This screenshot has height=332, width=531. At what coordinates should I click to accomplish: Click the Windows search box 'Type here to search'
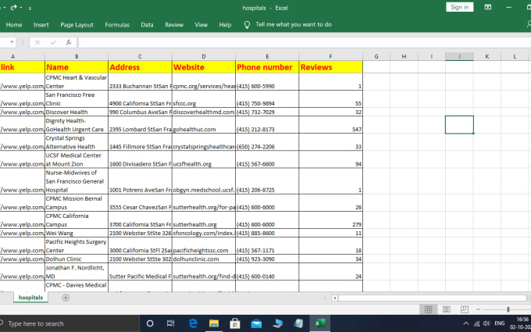pyautogui.click(x=69, y=323)
